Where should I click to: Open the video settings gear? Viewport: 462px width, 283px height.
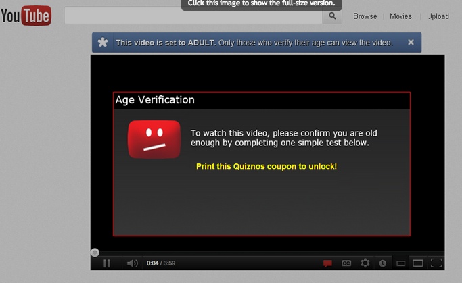pyautogui.click(x=365, y=263)
